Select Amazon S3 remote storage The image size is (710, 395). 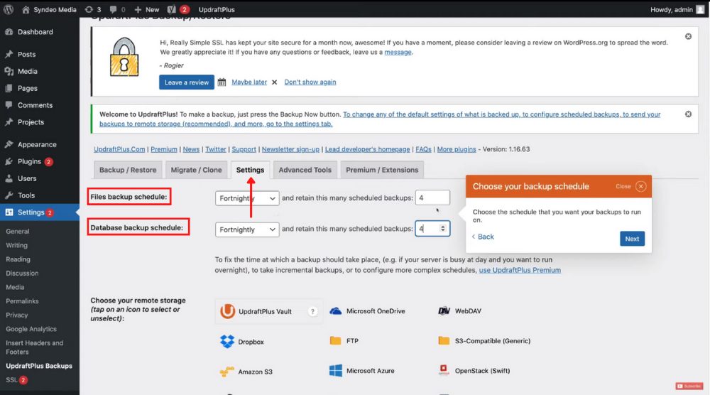[x=246, y=372]
